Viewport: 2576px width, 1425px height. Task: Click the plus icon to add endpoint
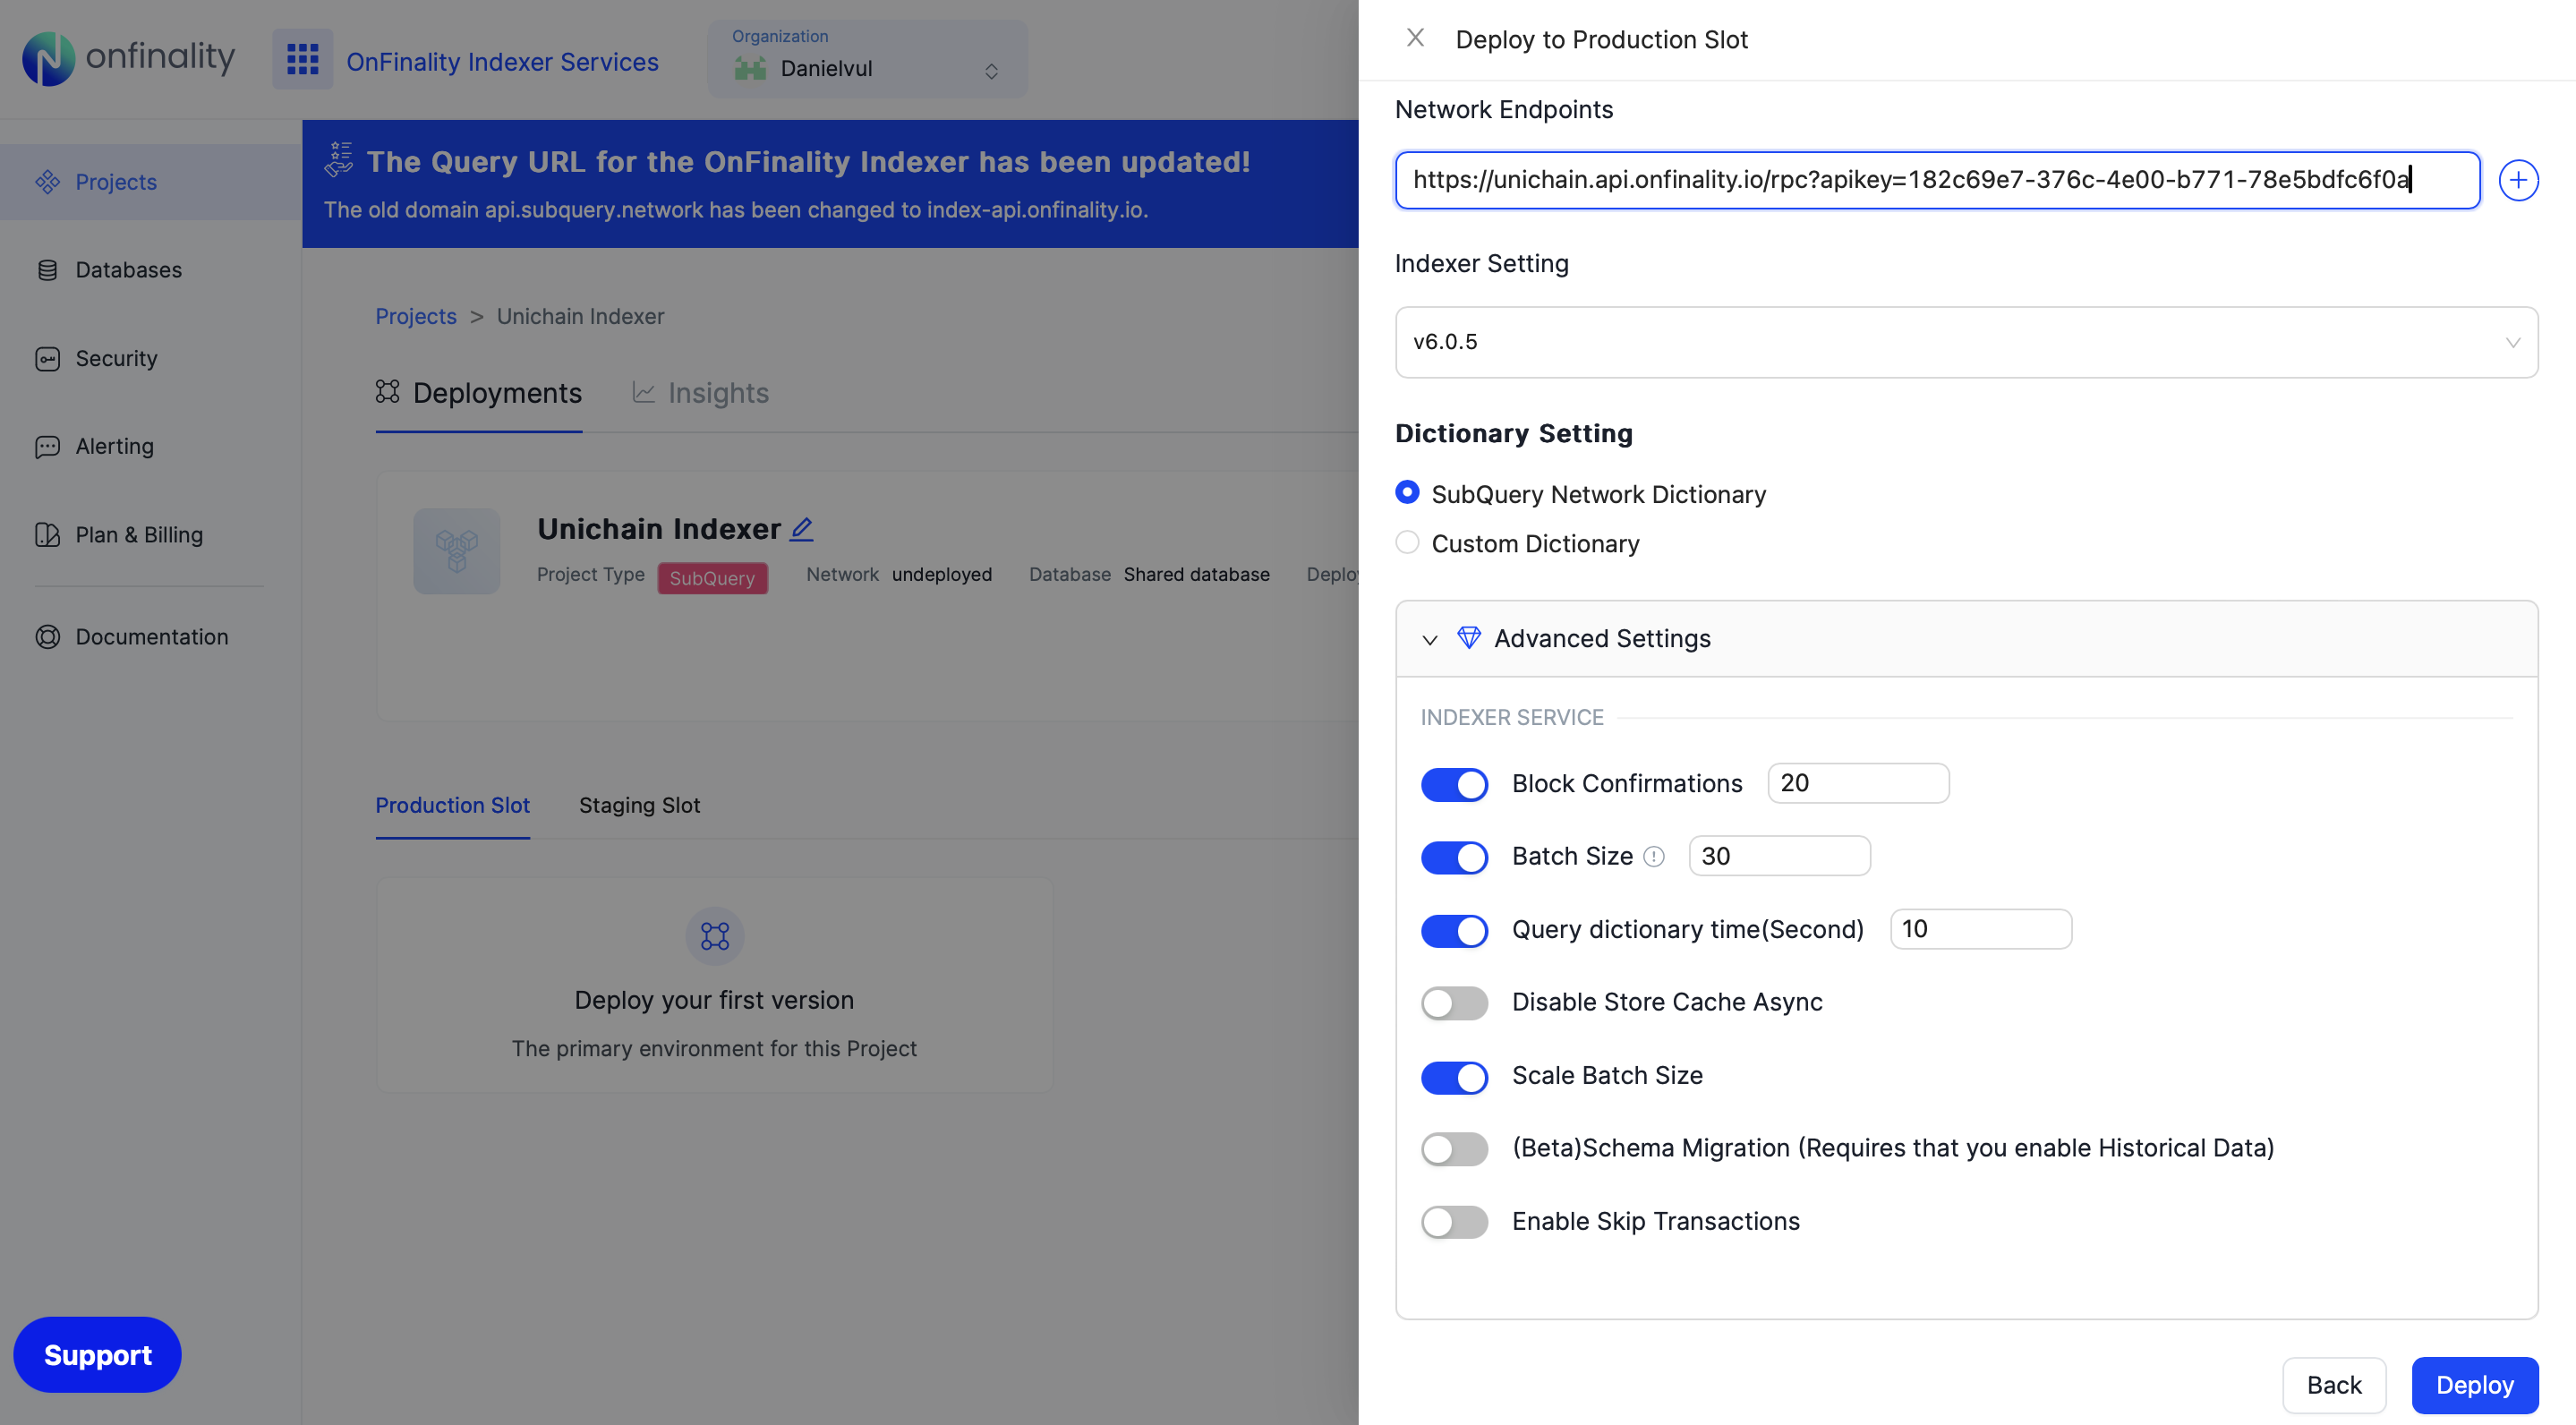pos(2517,180)
